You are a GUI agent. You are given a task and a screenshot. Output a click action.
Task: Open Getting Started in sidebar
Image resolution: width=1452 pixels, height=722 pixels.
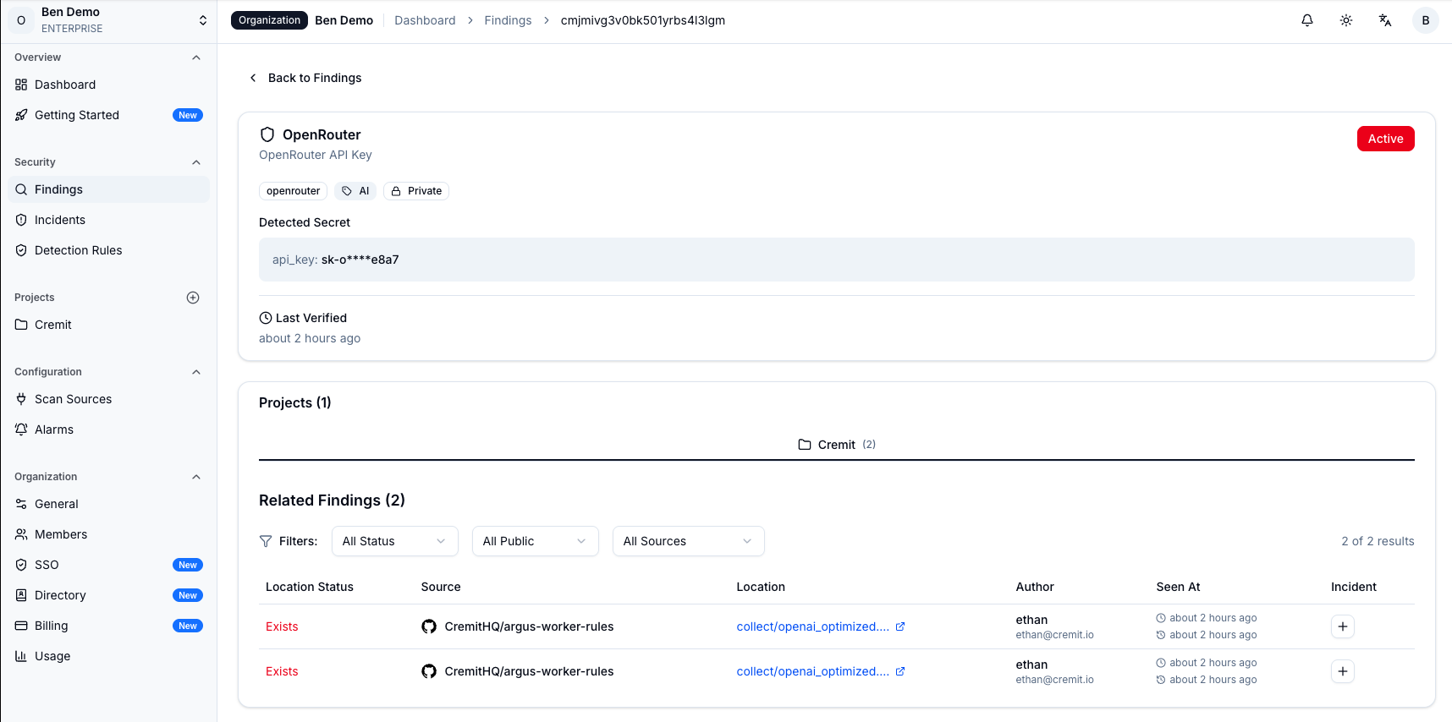108,115
